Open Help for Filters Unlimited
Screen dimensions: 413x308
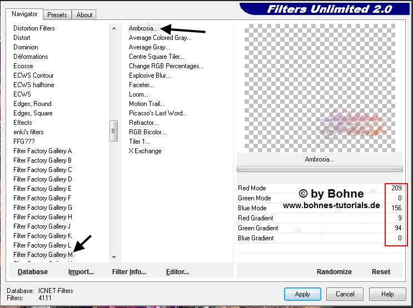(x=387, y=294)
